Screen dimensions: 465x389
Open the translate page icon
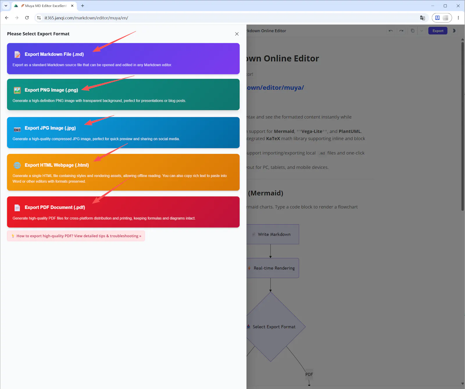pos(423,18)
